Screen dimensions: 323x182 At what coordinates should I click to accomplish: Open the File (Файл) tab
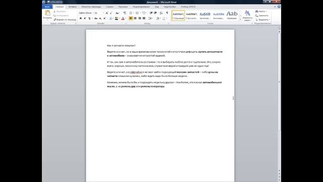47,7
